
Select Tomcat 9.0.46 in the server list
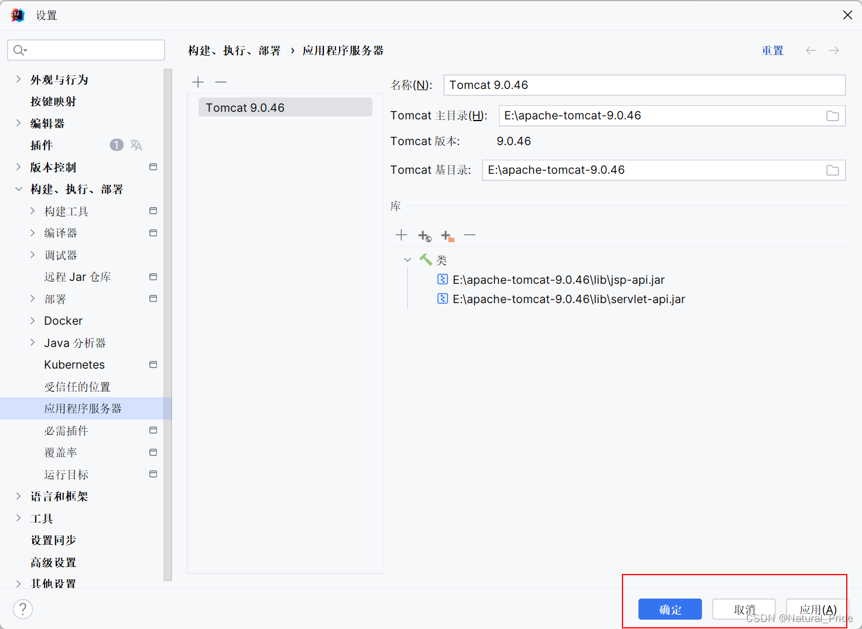pos(285,107)
